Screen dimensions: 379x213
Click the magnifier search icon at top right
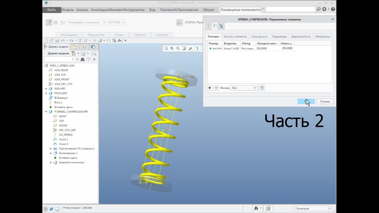[x=319, y=9]
